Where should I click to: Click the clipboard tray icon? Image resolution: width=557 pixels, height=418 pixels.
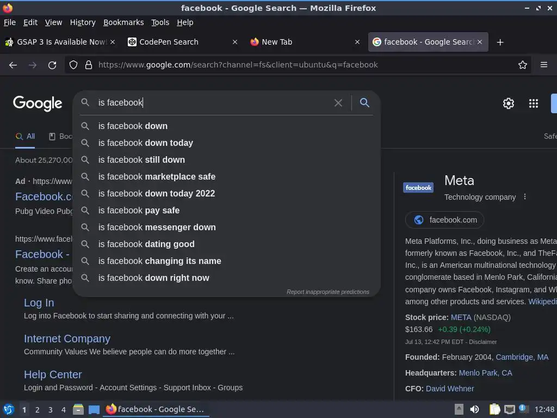[494, 409]
